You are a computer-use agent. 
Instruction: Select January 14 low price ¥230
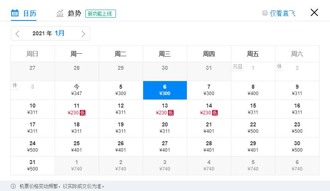[209, 109]
